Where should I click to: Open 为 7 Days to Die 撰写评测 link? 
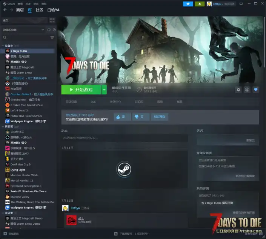217,203
